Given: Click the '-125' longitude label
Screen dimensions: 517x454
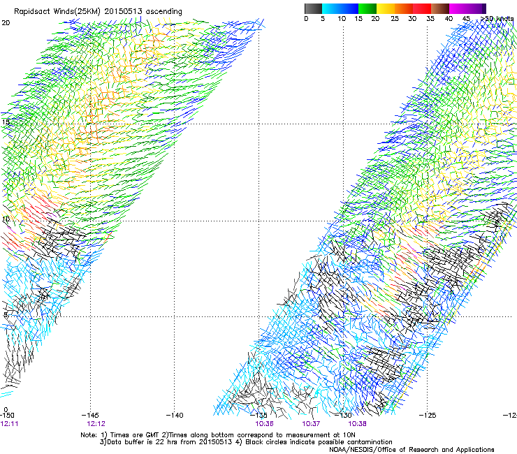Looking at the screenshot, I should pyautogui.click(x=428, y=416).
